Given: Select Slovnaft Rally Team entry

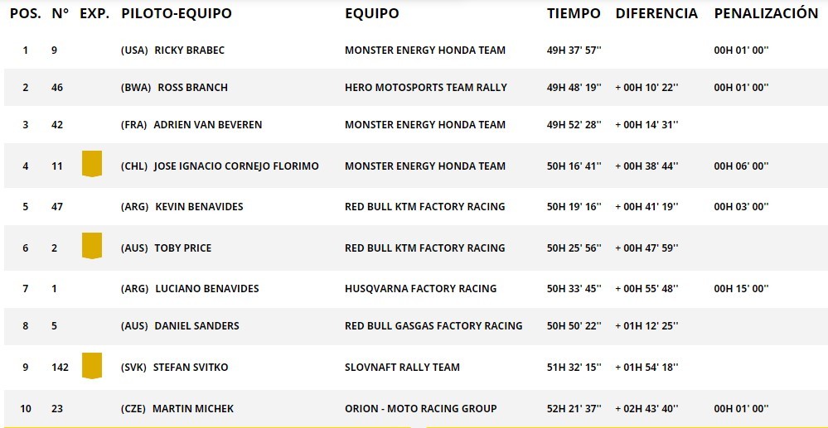Looking at the screenshot, I should pyautogui.click(x=402, y=368).
